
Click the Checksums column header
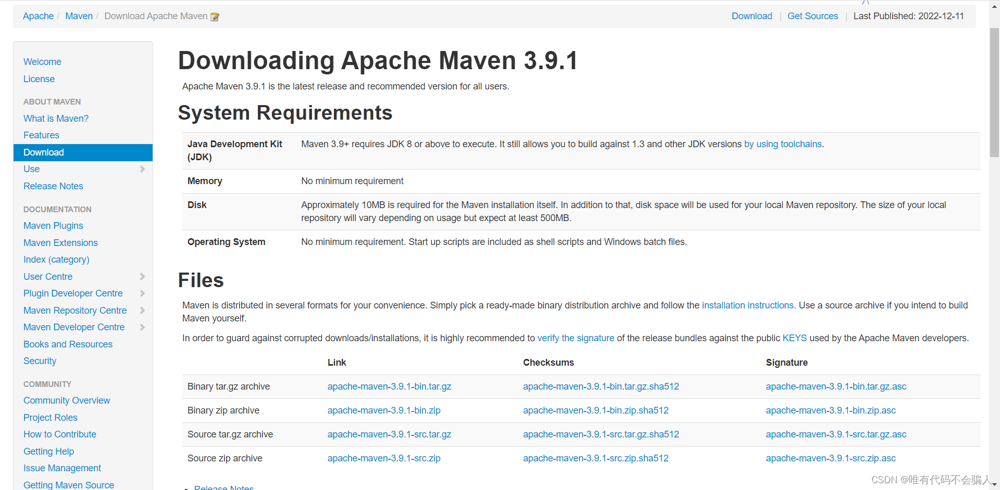click(548, 363)
